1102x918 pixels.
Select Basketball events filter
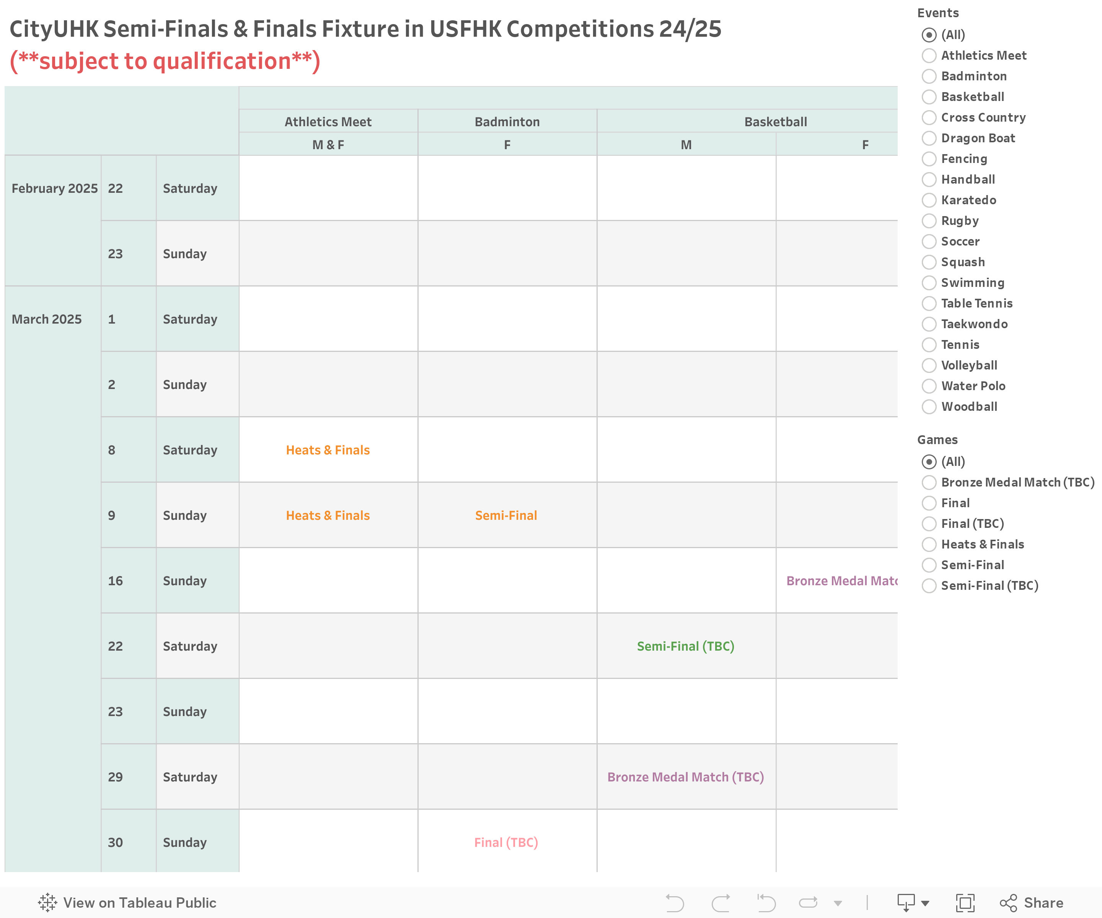[929, 97]
